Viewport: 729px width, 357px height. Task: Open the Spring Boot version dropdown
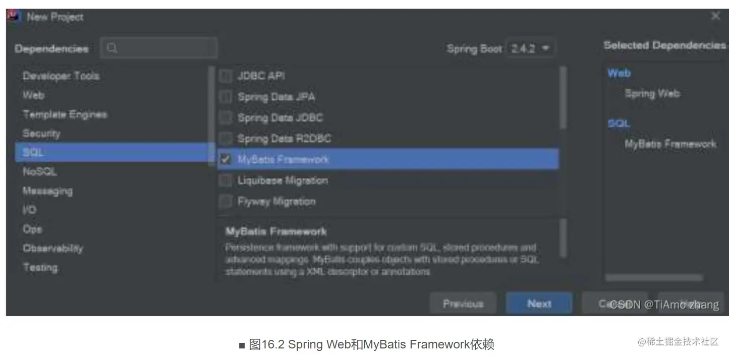[x=530, y=49]
